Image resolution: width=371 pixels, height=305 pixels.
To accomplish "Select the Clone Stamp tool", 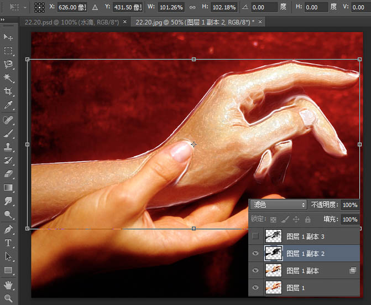I will tap(8, 147).
